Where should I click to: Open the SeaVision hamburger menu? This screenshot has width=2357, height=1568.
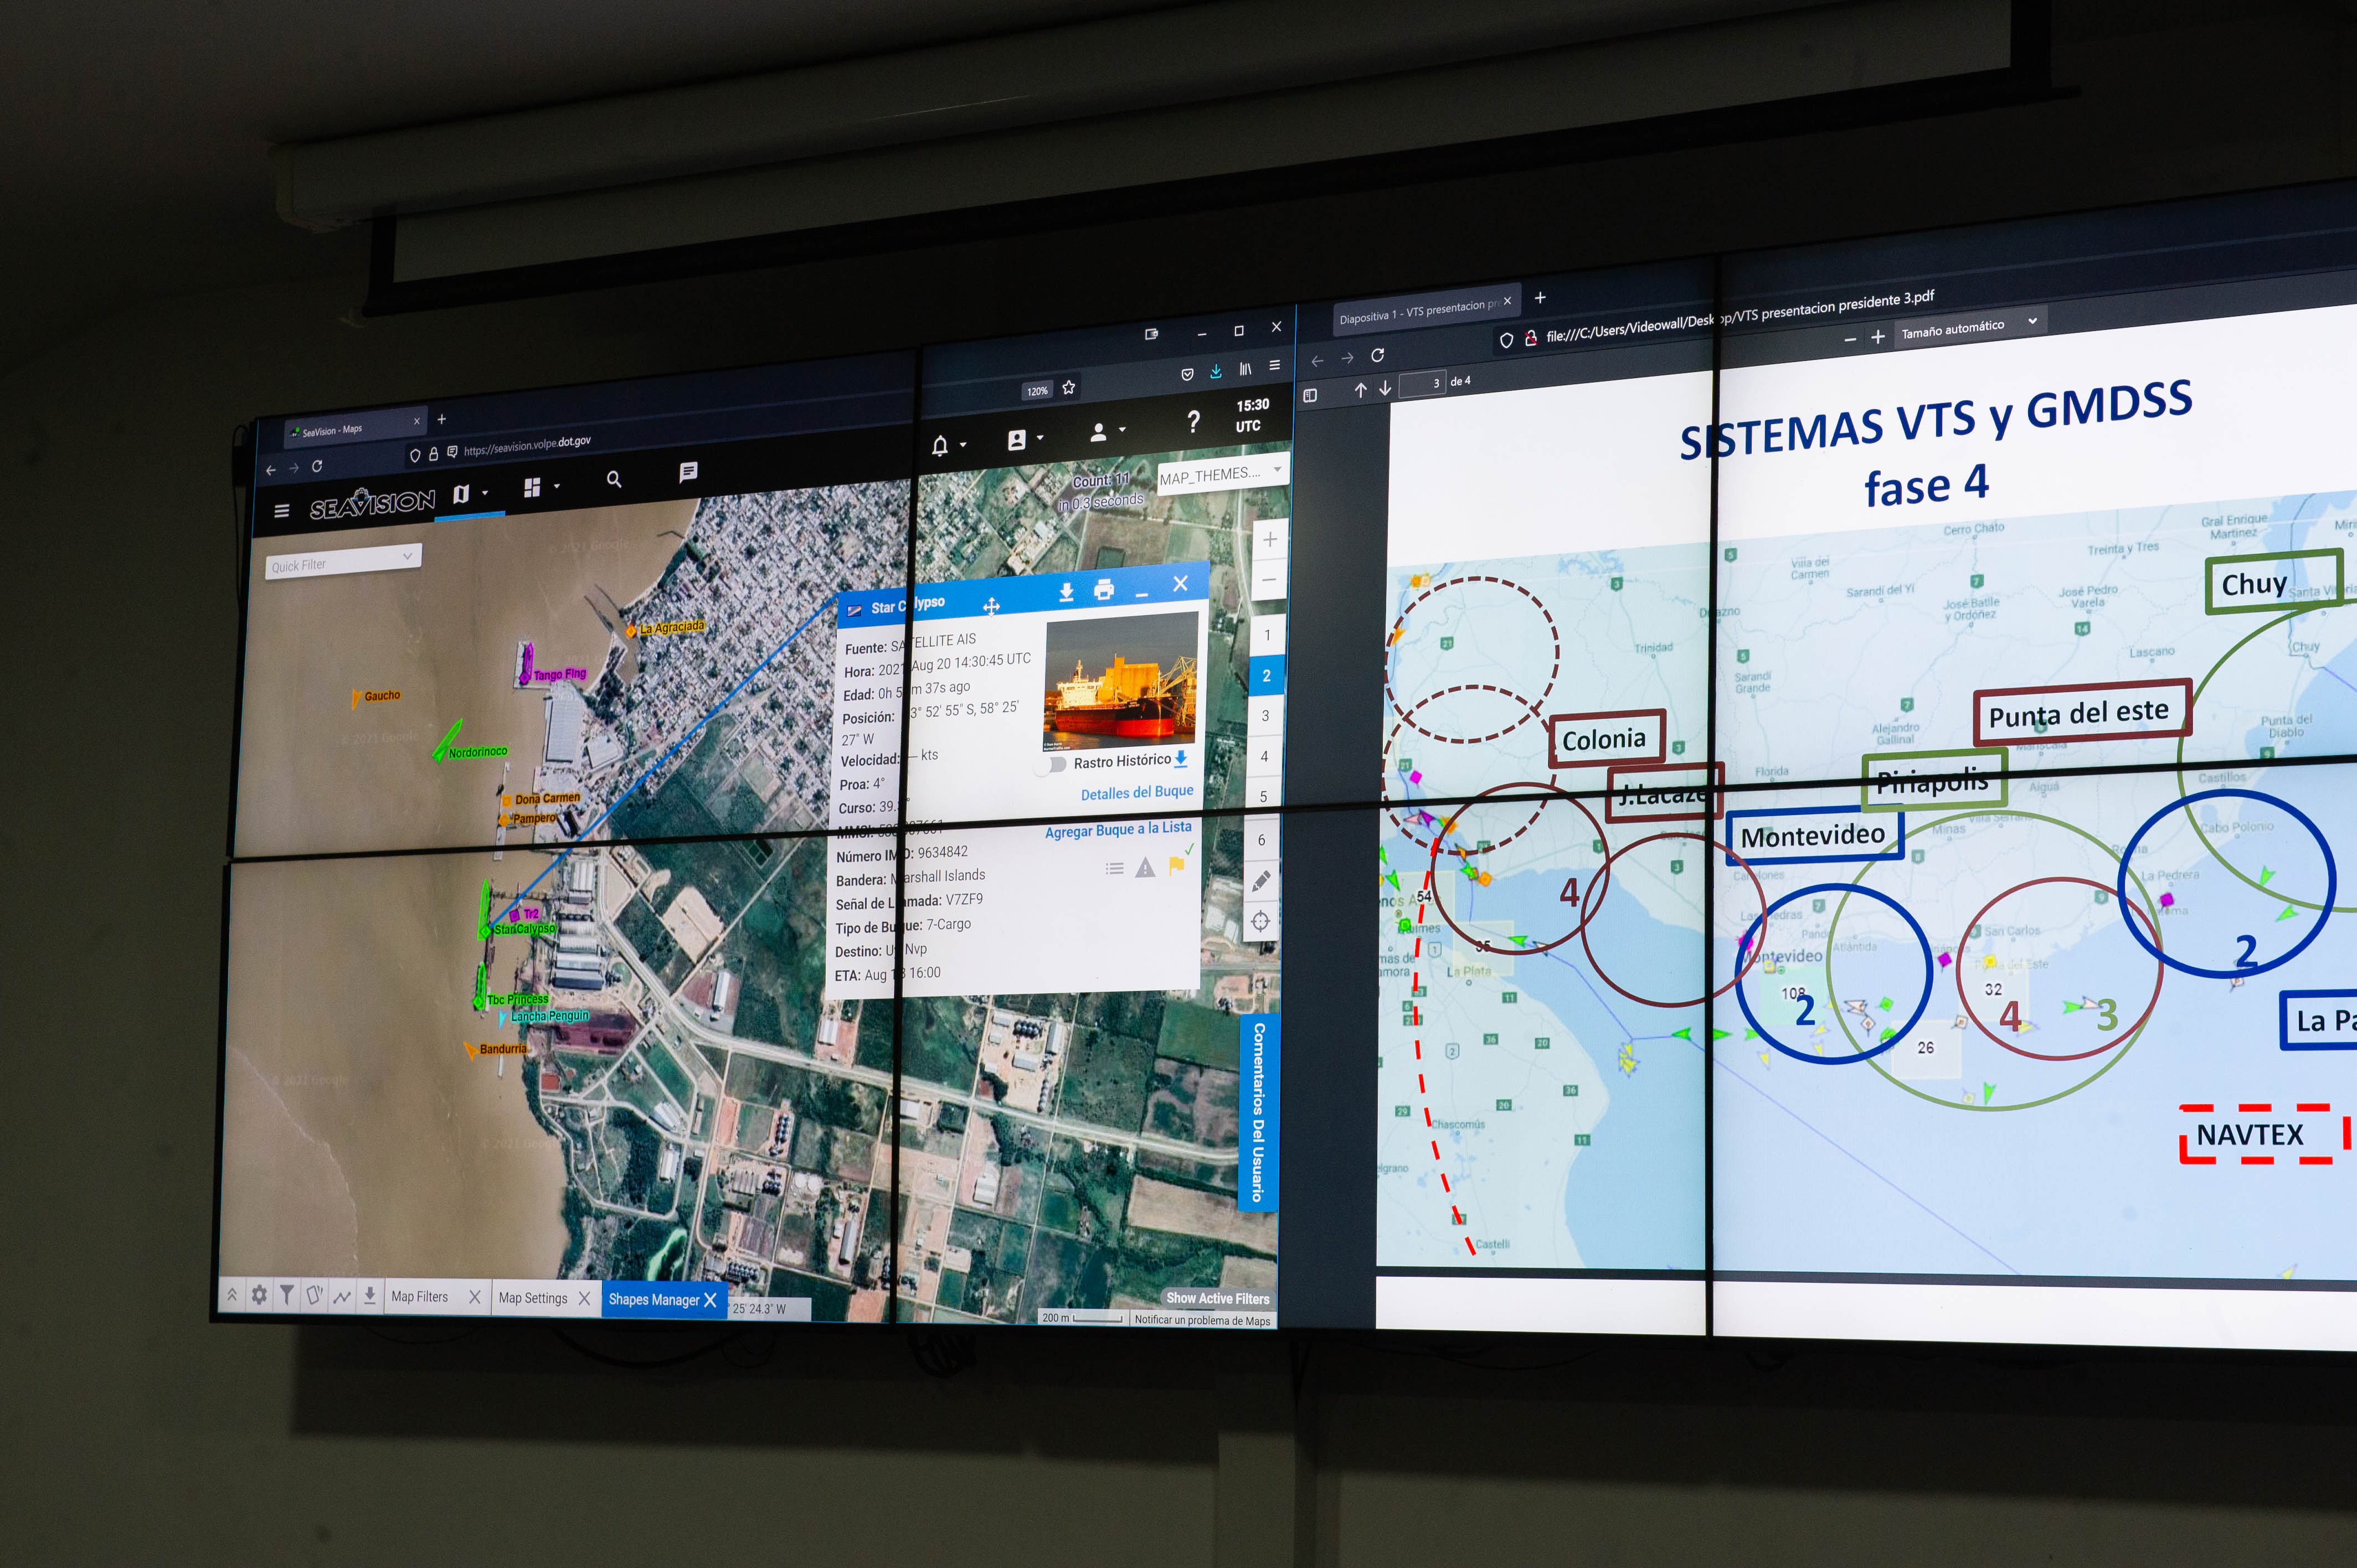(282, 511)
